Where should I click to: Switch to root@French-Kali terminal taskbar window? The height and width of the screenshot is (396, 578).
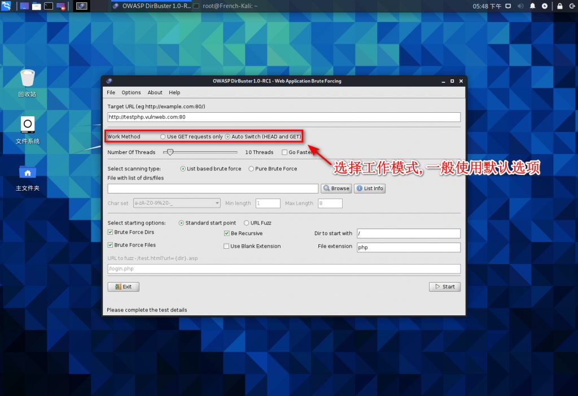226,6
